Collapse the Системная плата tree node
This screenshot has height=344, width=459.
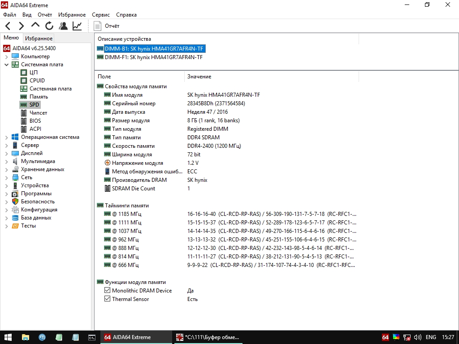(6, 64)
